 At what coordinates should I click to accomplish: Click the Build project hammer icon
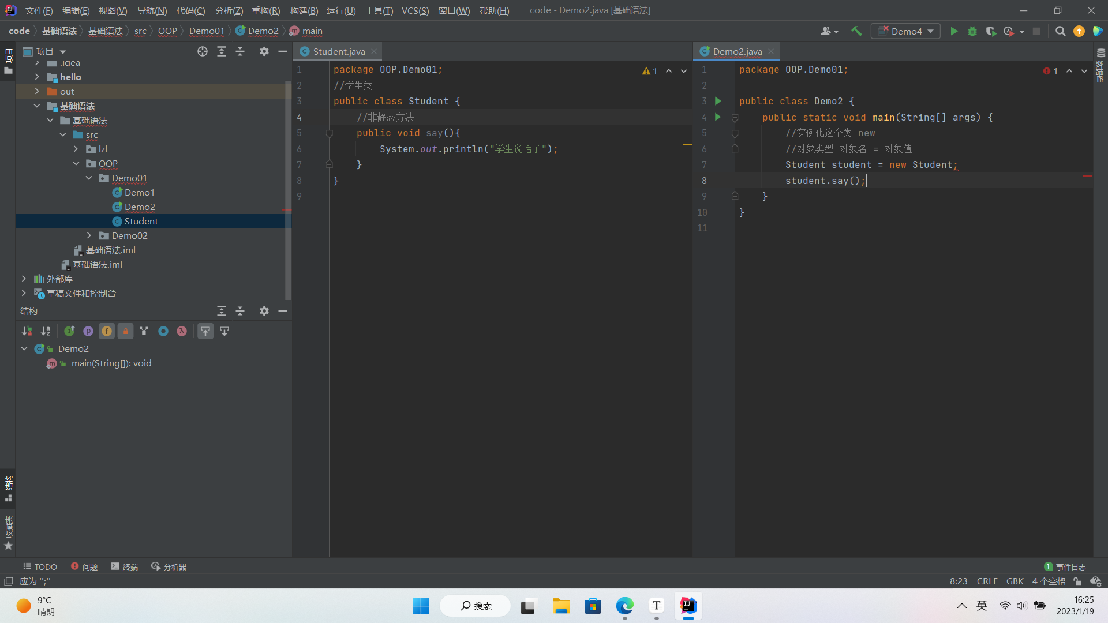pyautogui.click(x=856, y=31)
